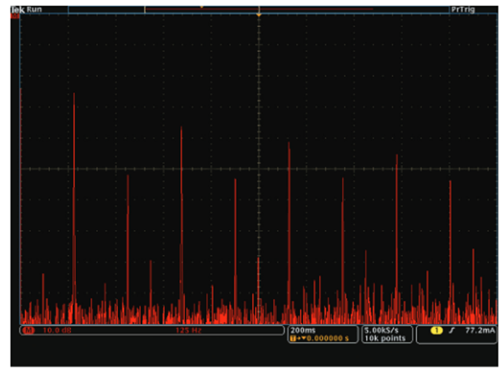Click the 0.000000 s trigger delay value

pos(328,338)
